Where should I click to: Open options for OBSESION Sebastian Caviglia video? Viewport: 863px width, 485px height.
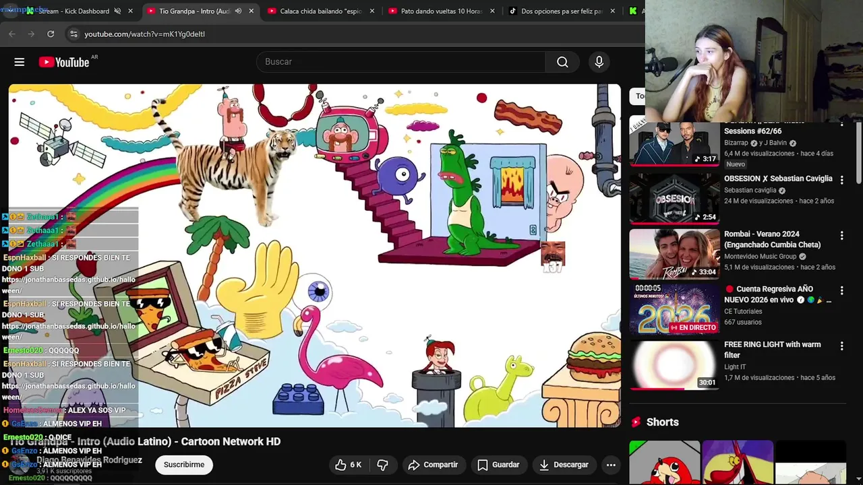coord(841,180)
